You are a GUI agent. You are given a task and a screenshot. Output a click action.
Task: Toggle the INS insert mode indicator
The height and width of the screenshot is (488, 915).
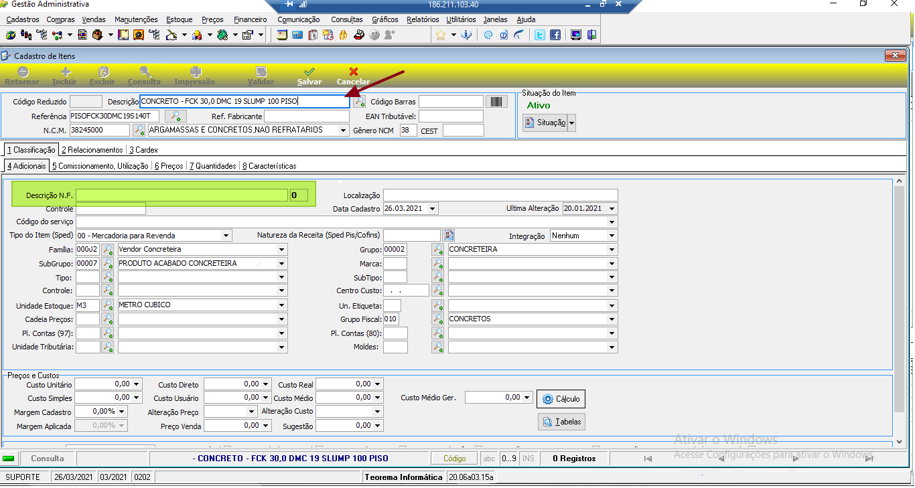[529, 459]
